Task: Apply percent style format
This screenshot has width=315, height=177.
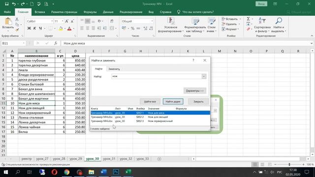Action: (132, 29)
